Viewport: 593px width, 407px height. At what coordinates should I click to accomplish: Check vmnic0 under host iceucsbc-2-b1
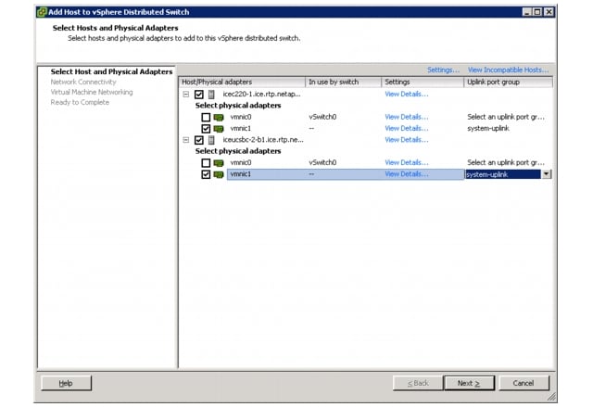(206, 163)
